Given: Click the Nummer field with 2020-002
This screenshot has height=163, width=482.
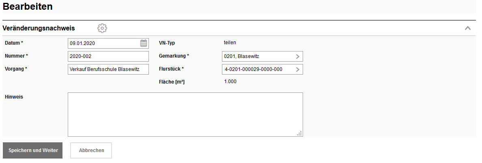Looking at the screenshot, I should [108, 56].
